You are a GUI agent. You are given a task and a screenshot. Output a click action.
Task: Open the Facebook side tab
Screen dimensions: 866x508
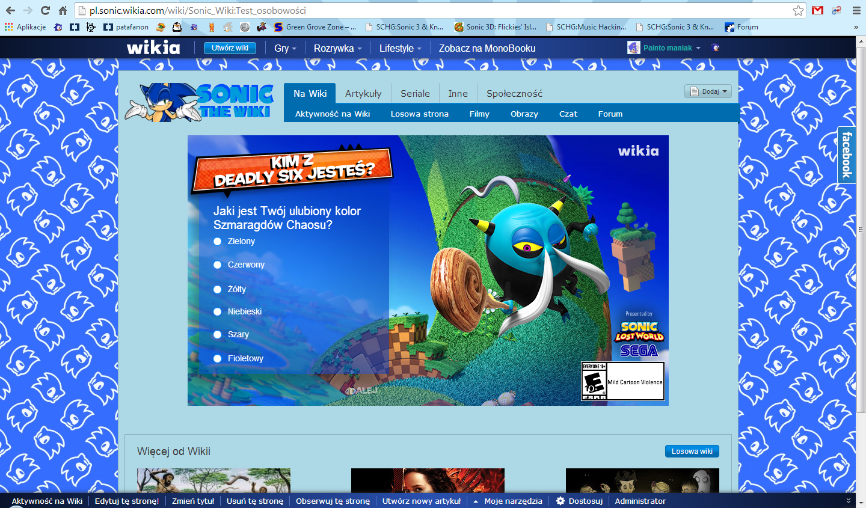[846, 155]
